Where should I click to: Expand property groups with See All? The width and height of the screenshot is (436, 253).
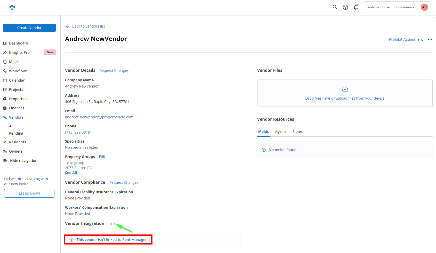point(71,173)
